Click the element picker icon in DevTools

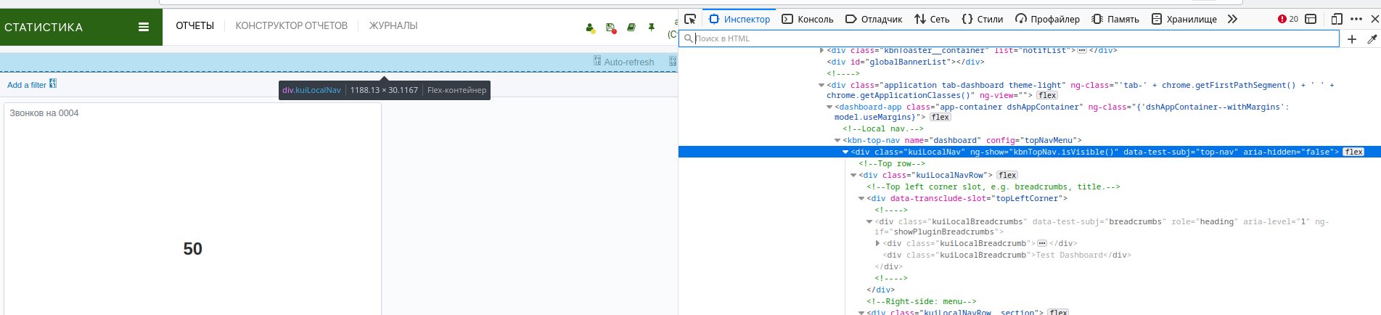690,19
